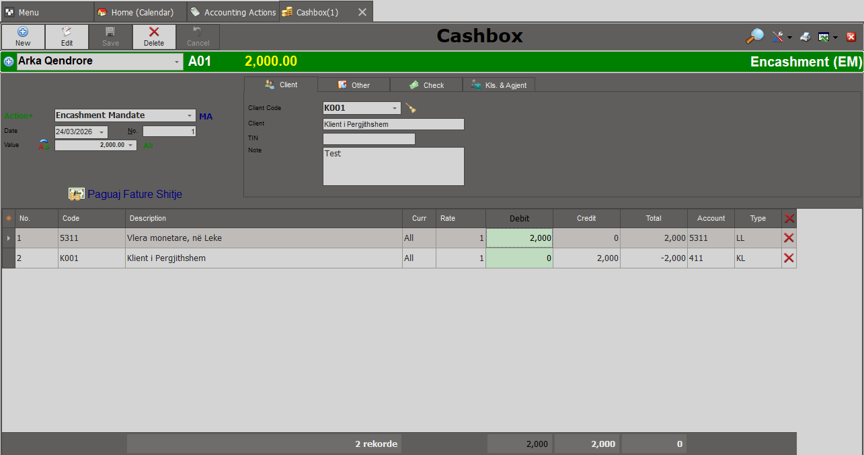Click the printer icon

point(805,37)
